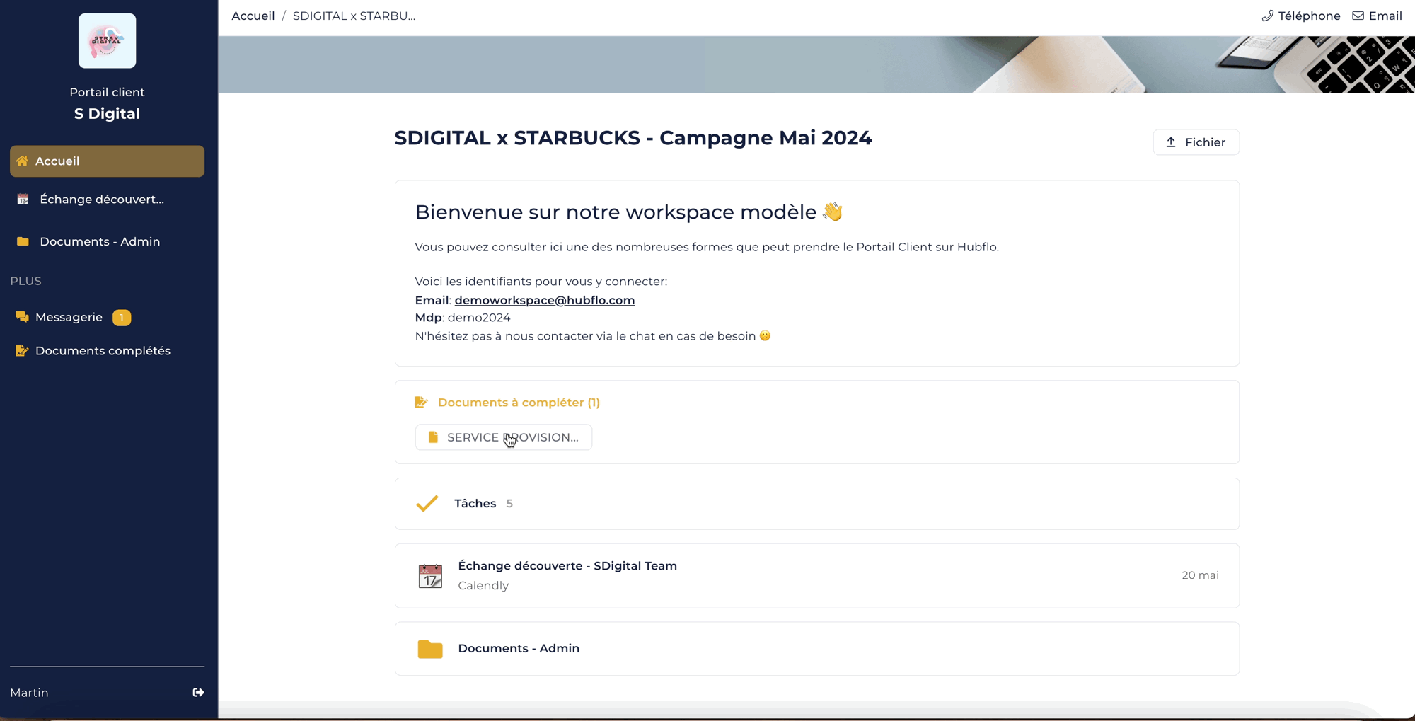Click the S Digital name in sidebar
1415x721 pixels.
coord(107,114)
